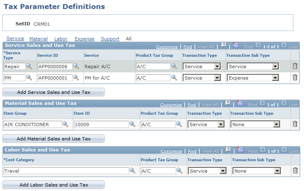
Task: Open Service grid in new window icon
Action: click(223, 45)
